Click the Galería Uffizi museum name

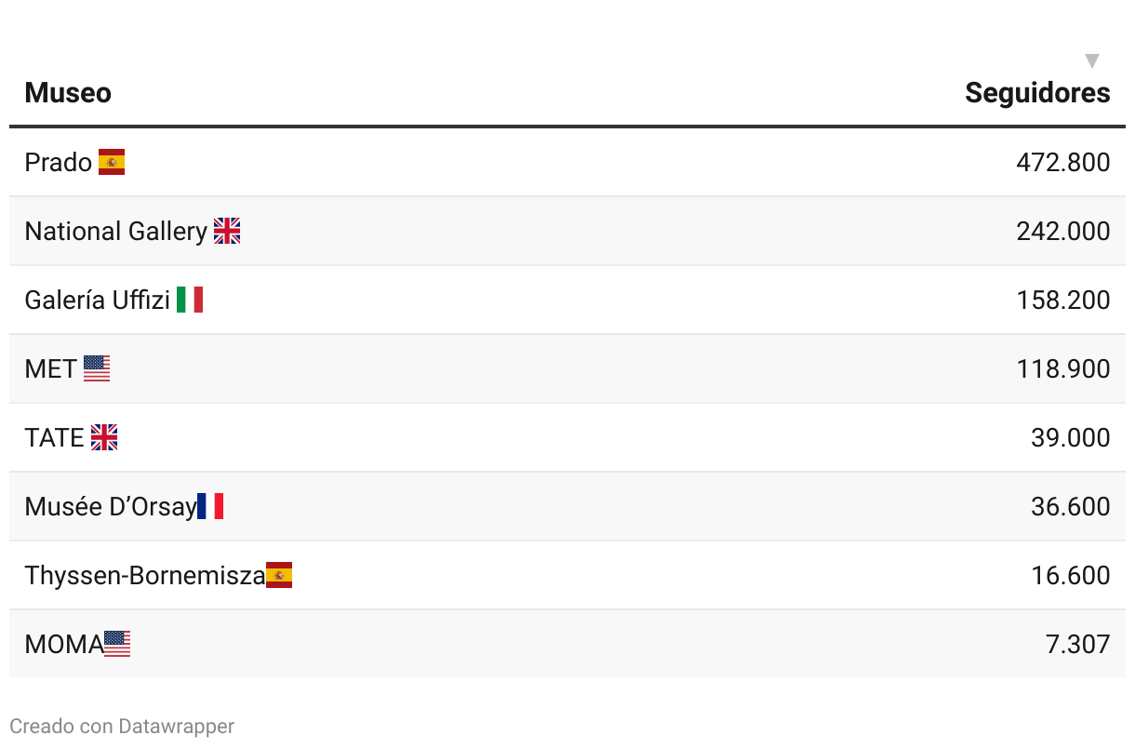(97, 300)
